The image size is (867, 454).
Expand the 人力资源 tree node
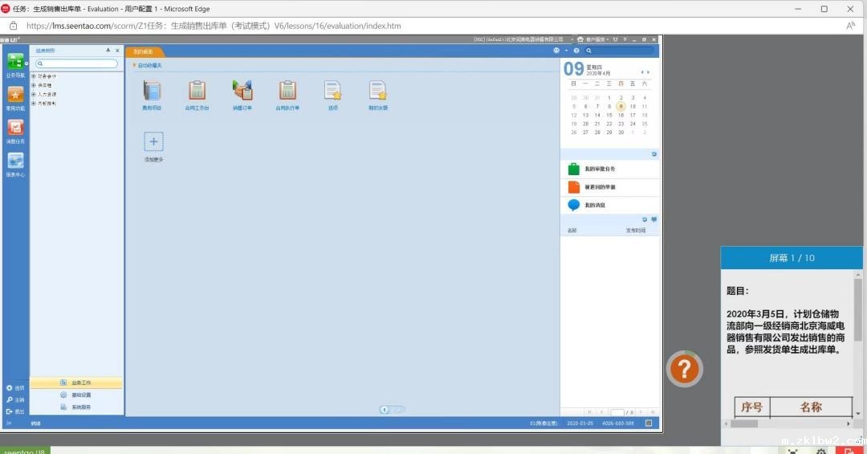tap(33, 94)
